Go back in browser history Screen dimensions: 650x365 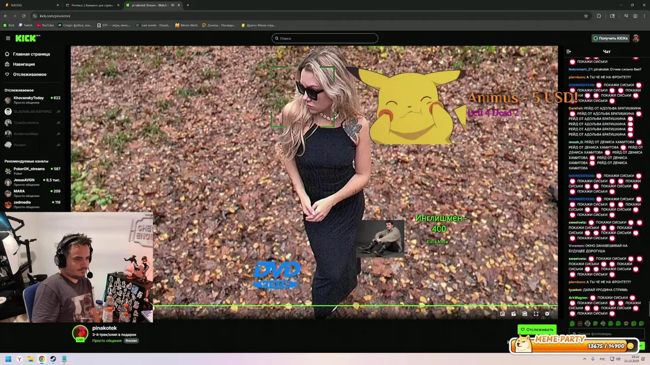[5, 16]
